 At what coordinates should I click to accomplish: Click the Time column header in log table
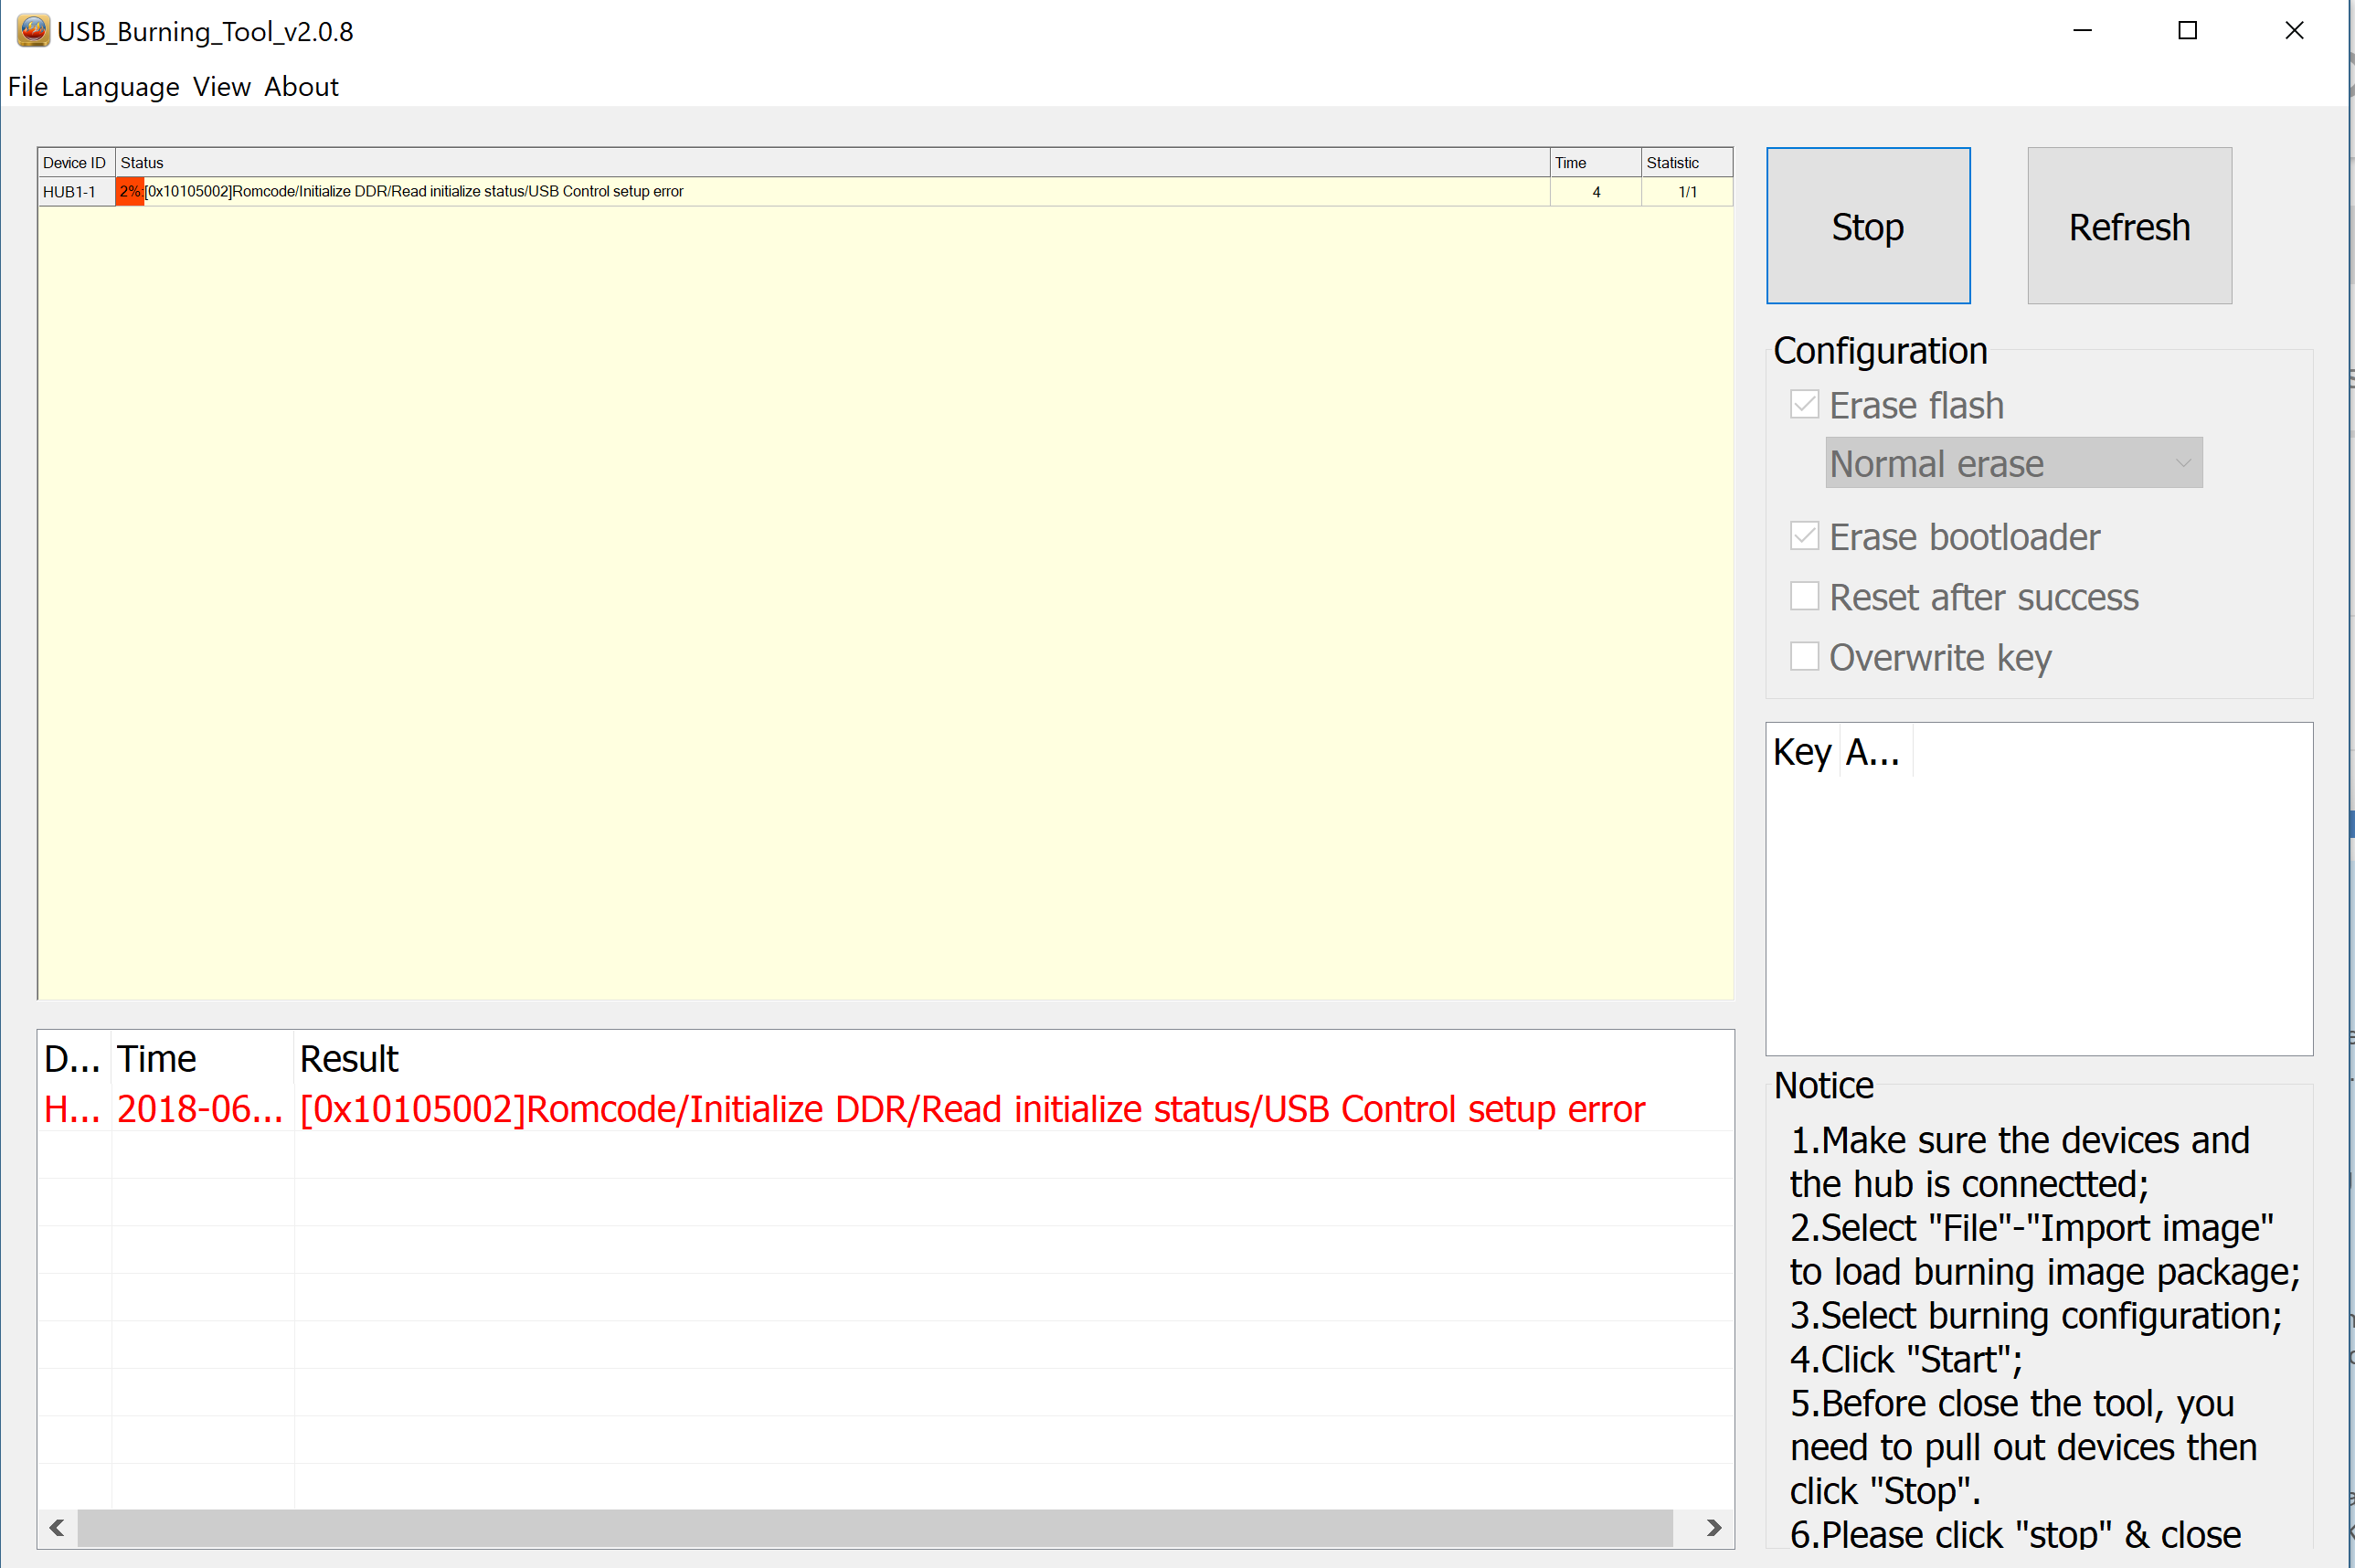157,1059
